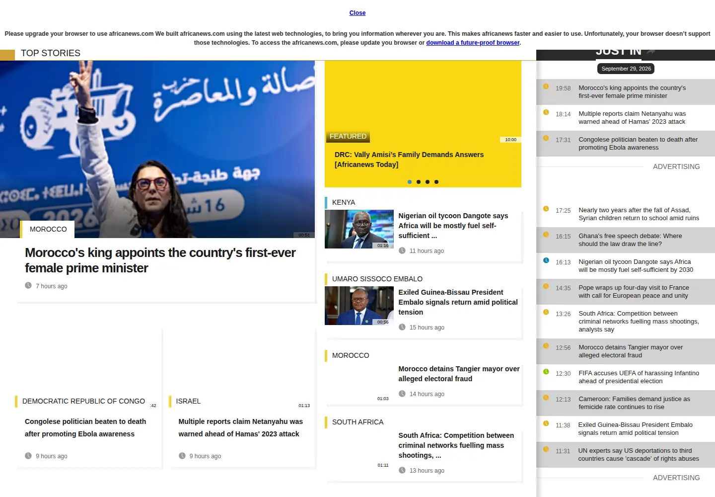This screenshot has height=497, width=715.
Task: Click the yellow clock icon at 14:35
Action: point(546,286)
